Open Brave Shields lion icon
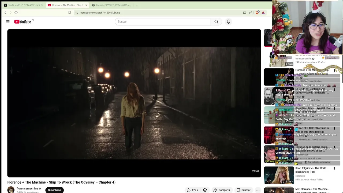This screenshot has height=193, width=343. coord(257,13)
